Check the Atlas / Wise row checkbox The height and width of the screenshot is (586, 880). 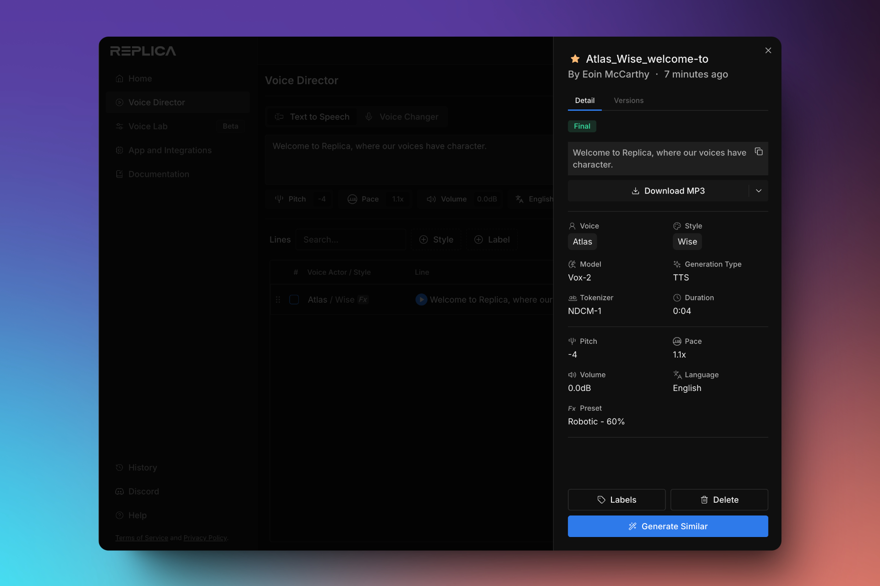pyautogui.click(x=294, y=299)
